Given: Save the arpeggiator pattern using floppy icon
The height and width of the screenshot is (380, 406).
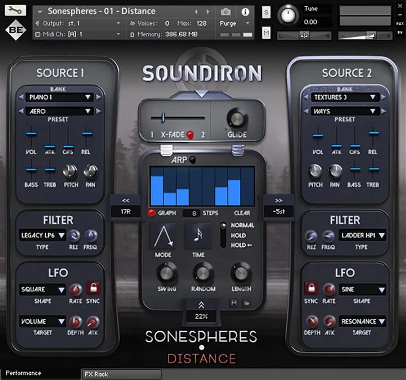Looking at the screenshot, I should pyautogui.click(x=233, y=302).
